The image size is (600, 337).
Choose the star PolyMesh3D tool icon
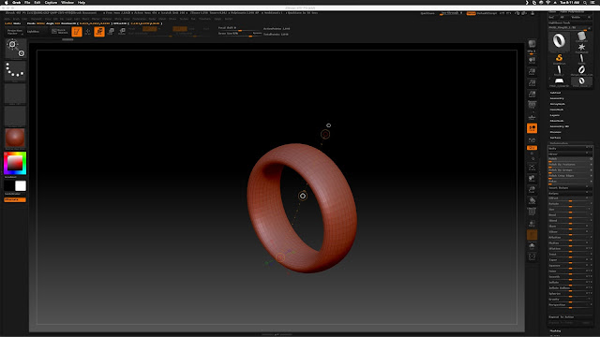coord(581,48)
